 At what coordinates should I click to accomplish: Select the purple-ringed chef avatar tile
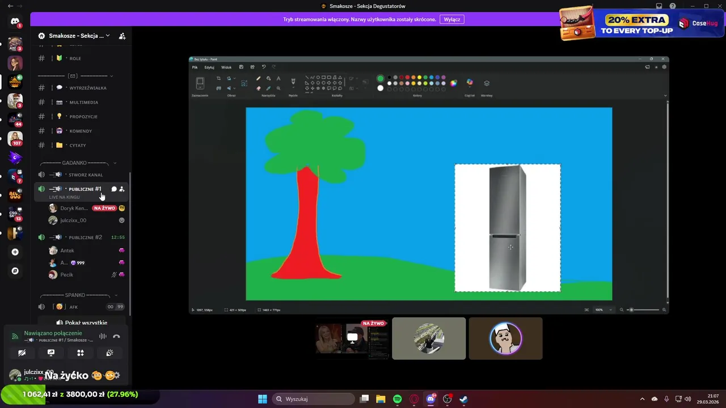(x=505, y=338)
